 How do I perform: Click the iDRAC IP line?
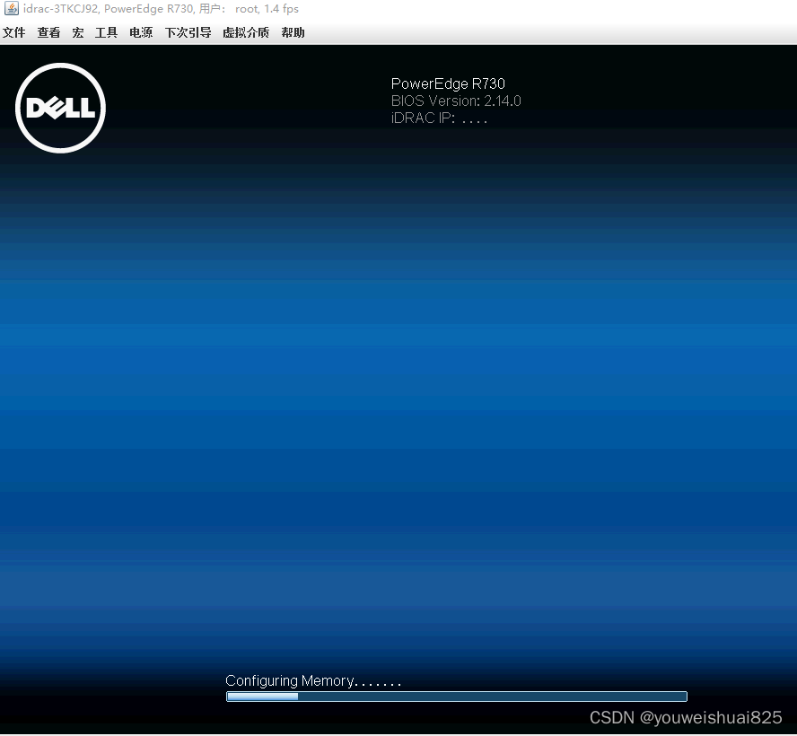(x=439, y=118)
